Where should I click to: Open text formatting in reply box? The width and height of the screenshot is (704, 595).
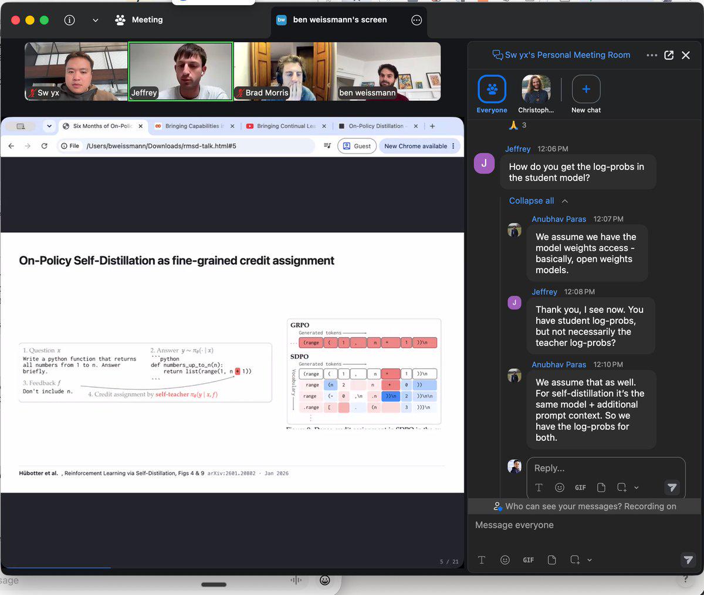(539, 487)
